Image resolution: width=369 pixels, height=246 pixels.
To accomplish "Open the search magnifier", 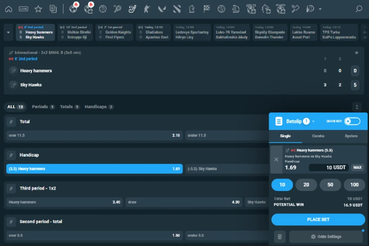I will coord(359,8).
